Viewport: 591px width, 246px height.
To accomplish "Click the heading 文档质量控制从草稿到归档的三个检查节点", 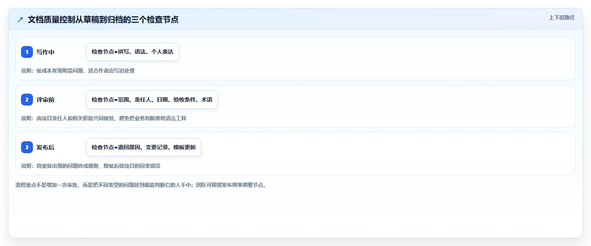I will (103, 19).
